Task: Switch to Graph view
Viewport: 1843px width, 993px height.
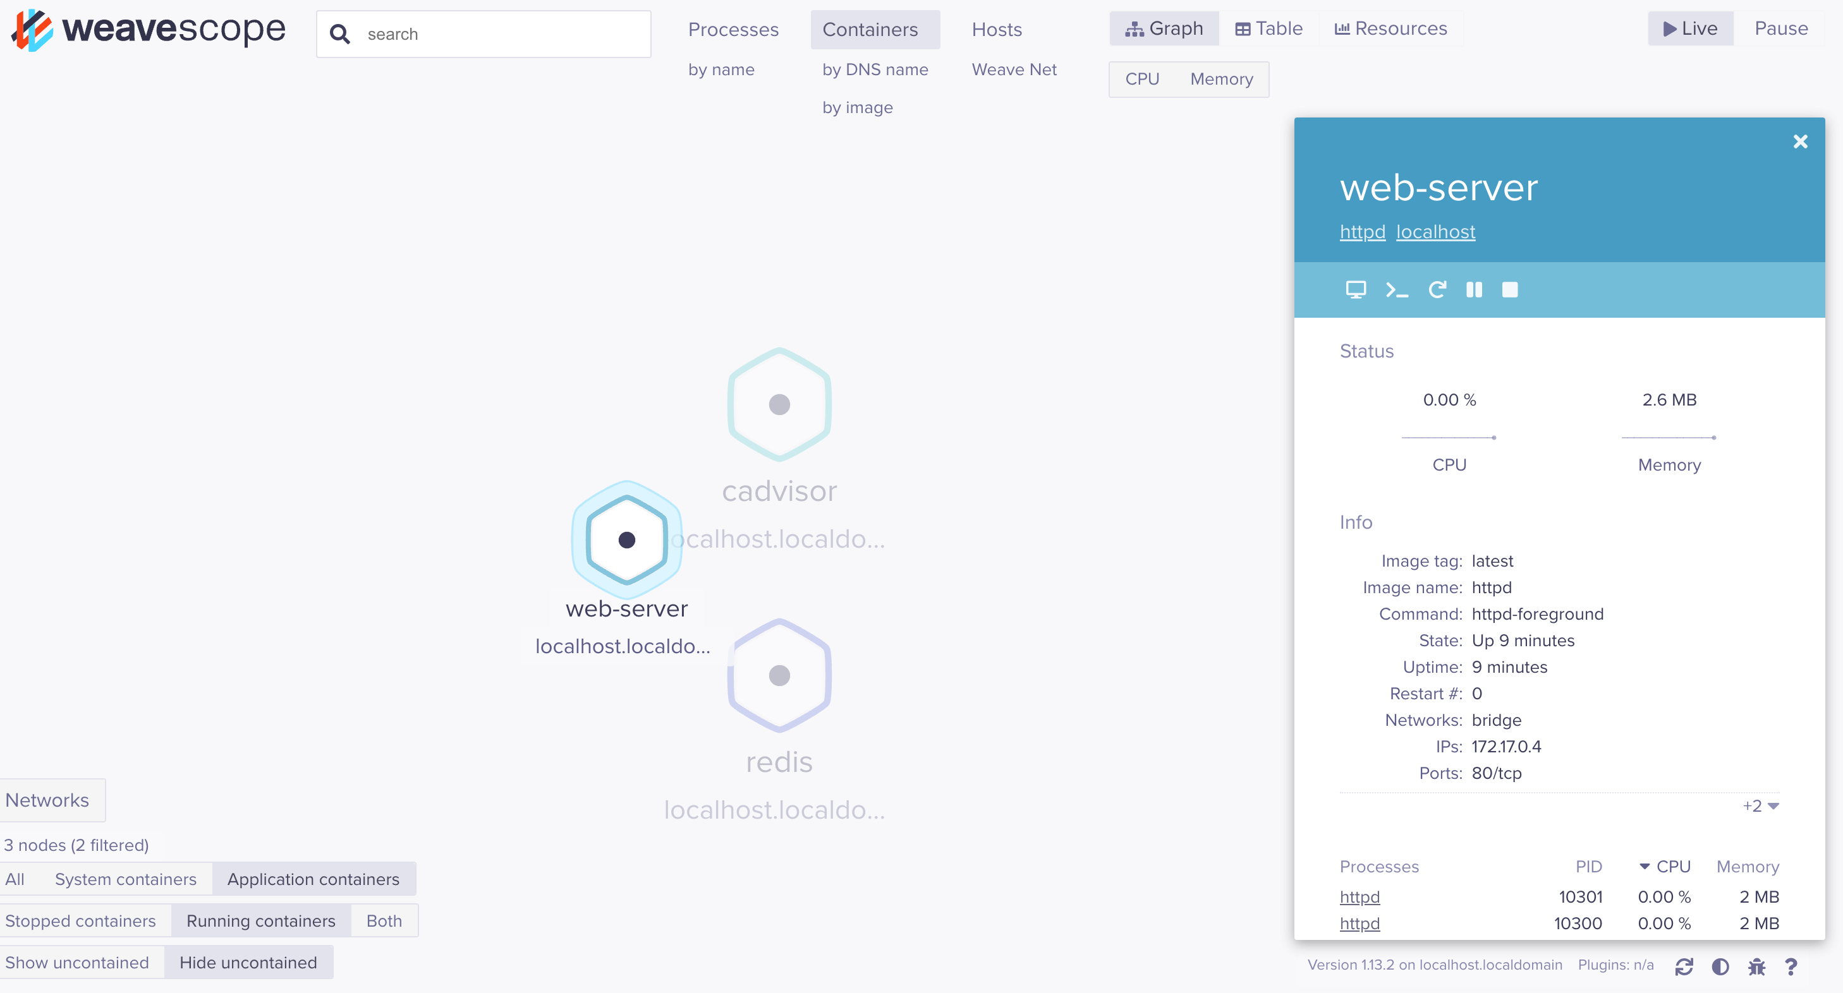Action: [x=1164, y=28]
